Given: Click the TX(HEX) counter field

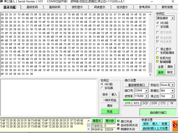Looking at the screenshot, I should (x=103, y=126).
